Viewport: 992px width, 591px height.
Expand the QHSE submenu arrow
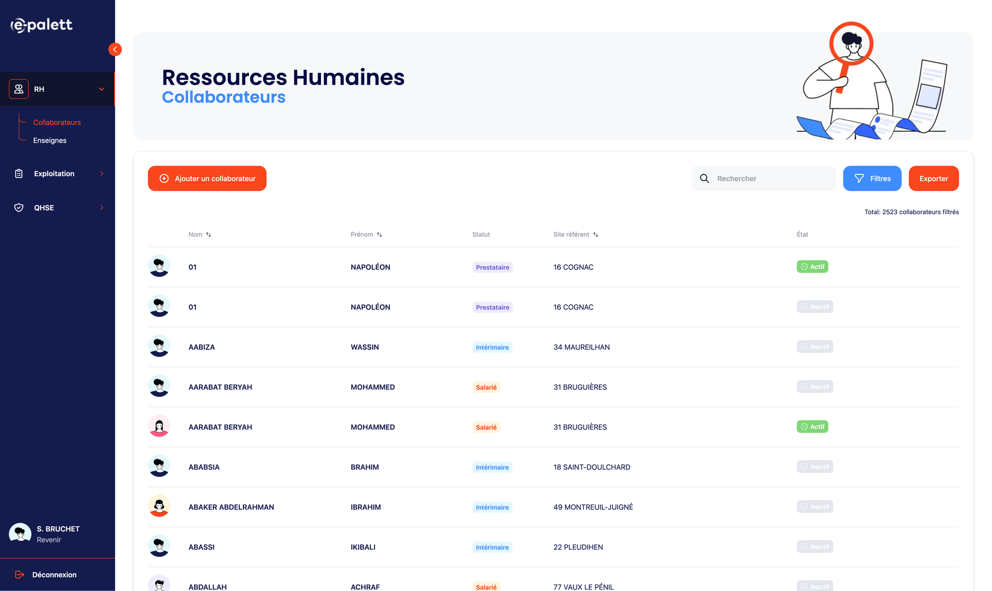tap(102, 208)
